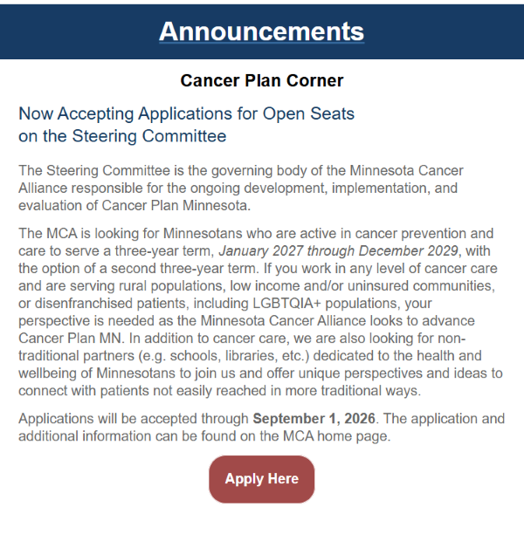Click the 'on the Steering Committee' headline line

[122, 136]
